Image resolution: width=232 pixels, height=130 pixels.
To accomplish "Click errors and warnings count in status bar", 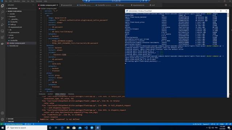I will (28, 124).
